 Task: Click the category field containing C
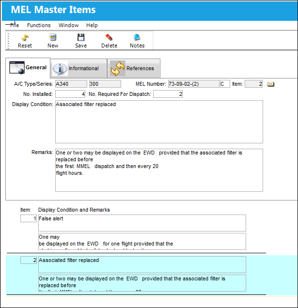pyautogui.click(x=225, y=84)
